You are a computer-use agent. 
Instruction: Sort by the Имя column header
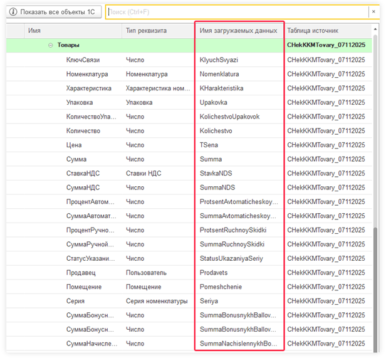[34, 30]
